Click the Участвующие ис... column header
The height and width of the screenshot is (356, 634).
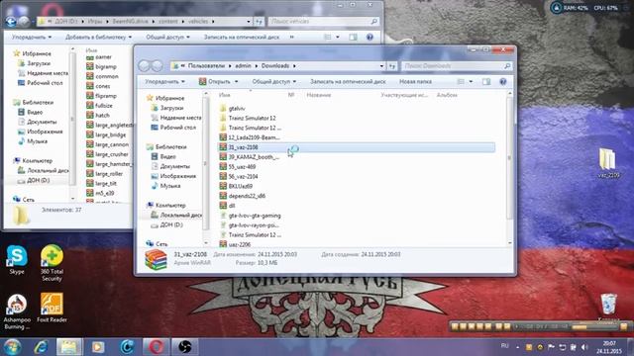click(x=404, y=95)
